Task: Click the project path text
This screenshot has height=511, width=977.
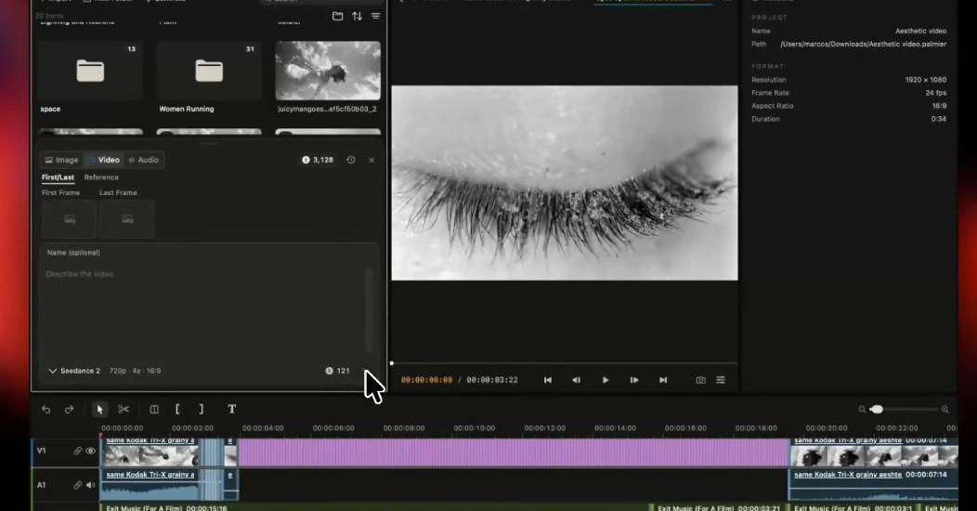Action: pos(863,45)
